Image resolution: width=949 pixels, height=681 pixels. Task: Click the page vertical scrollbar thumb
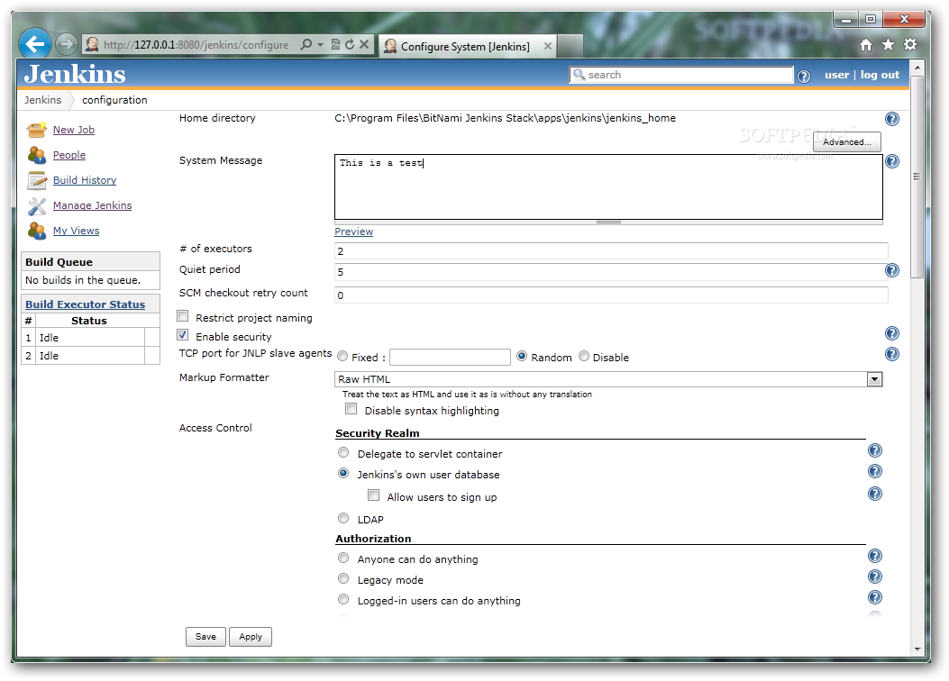917,177
